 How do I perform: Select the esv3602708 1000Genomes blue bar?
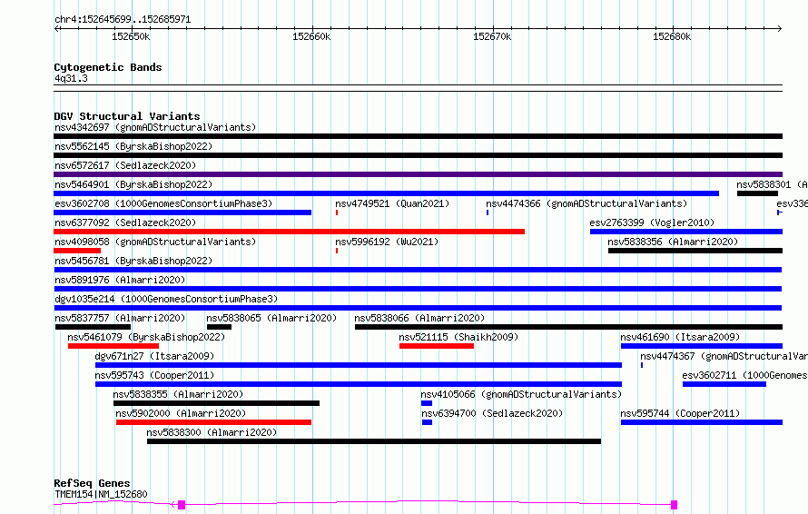(x=182, y=213)
